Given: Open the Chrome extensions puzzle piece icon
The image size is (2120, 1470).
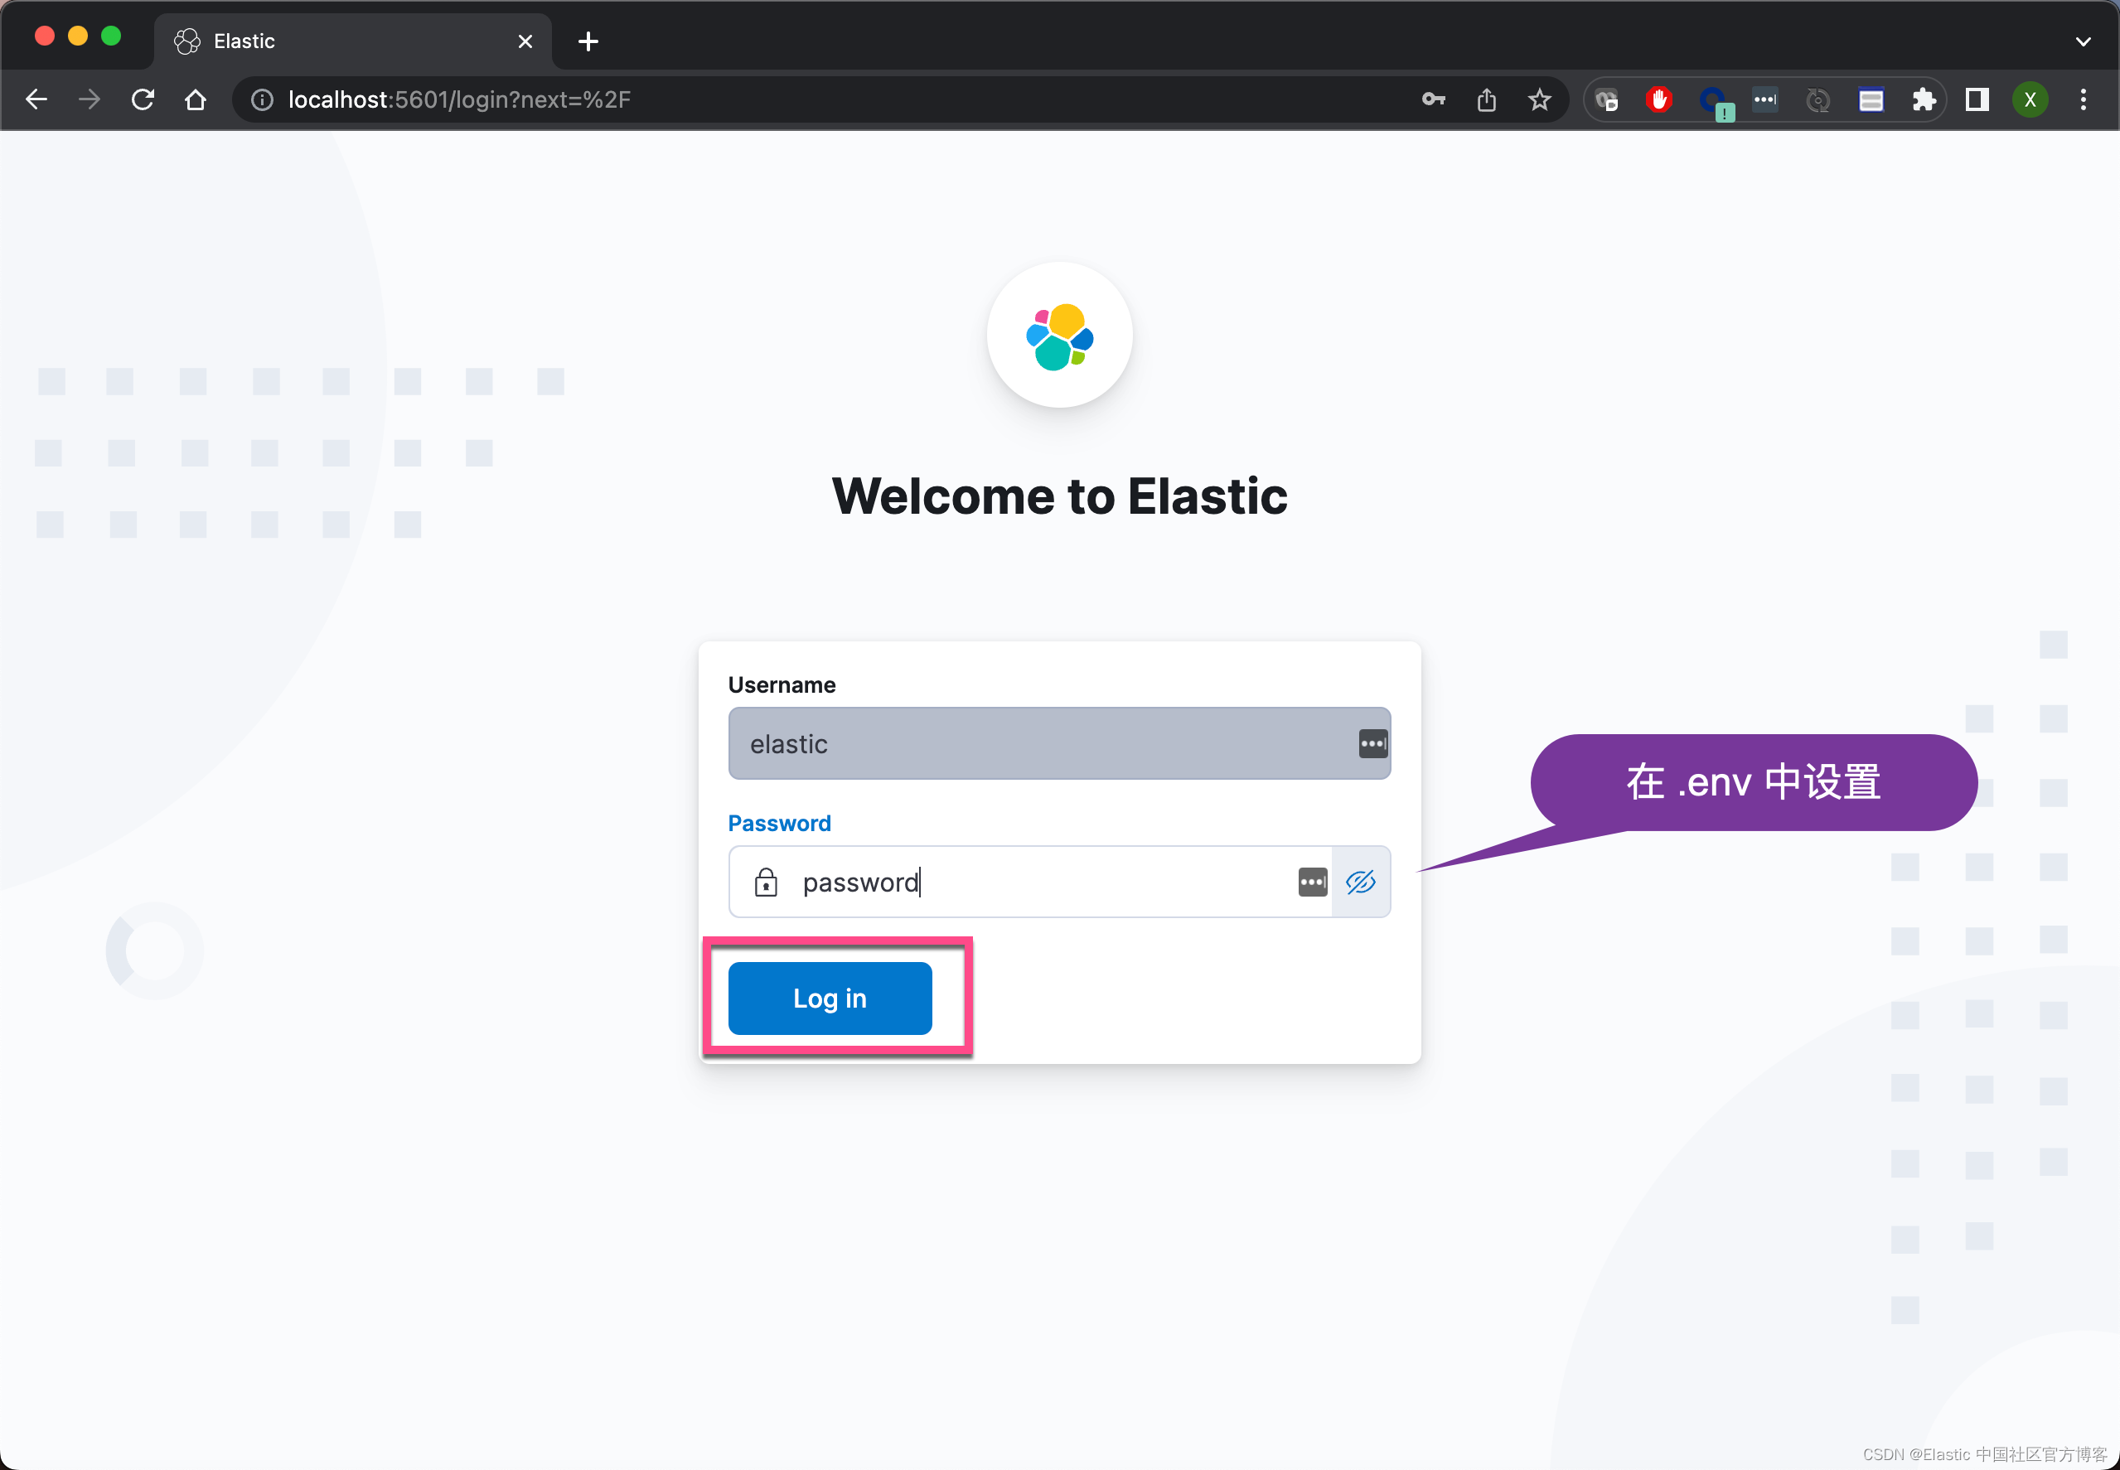Looking at the screenshot, I should (1924, 99).
